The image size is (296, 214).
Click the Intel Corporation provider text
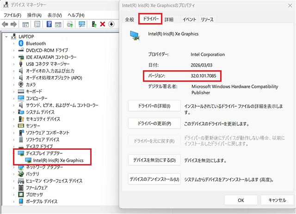[208, 55]
